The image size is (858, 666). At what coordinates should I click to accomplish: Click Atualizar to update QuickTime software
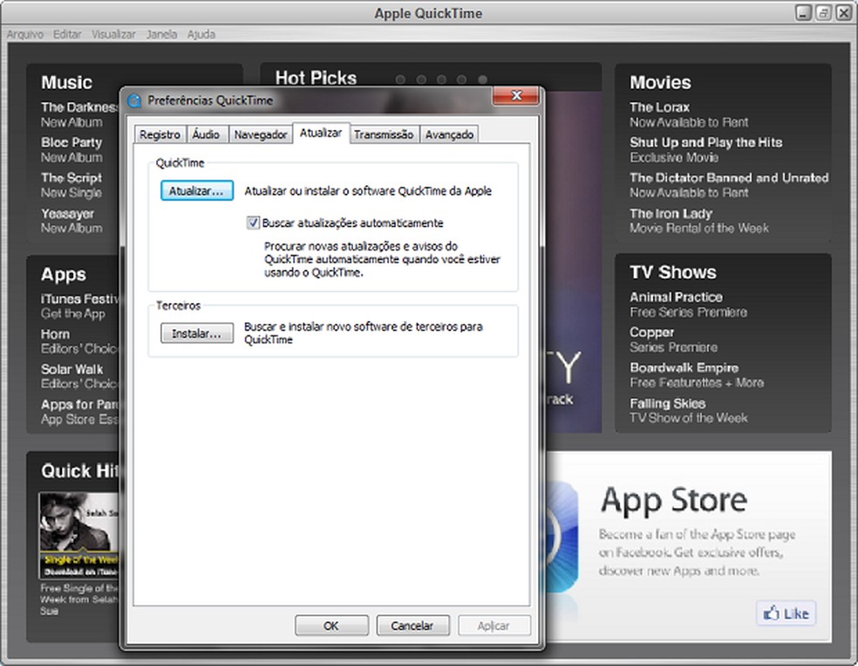coord(196,190)
